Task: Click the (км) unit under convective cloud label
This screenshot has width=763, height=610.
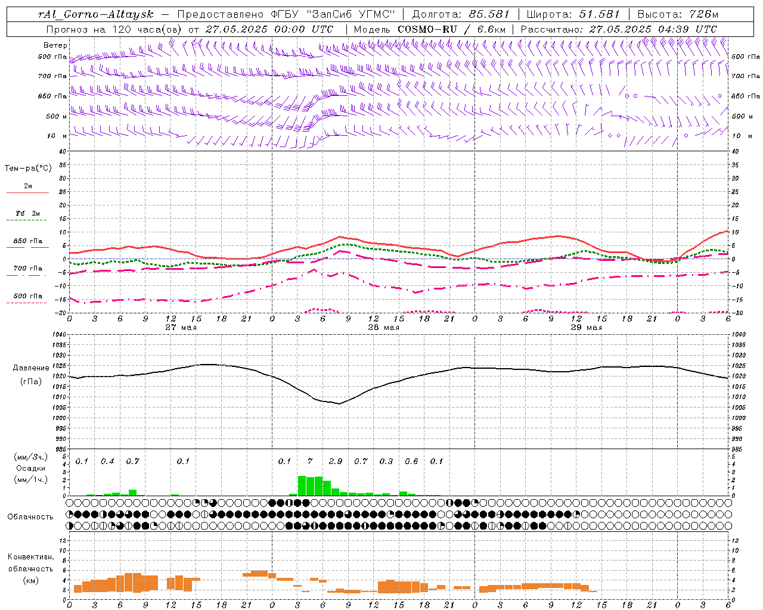Action: 30,580
